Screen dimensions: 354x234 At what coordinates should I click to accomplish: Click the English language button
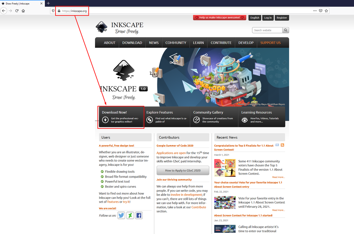pyautogui.click(x=255, y=18)
